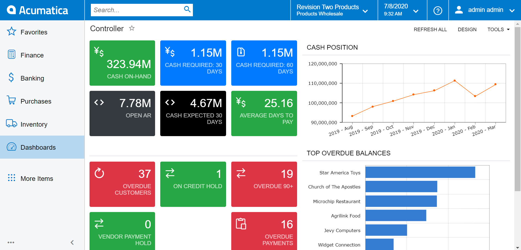Viewport: 521px width, 250px height.
Task: Click arrows icon on Vendor Payment Hold tile
Action: click(x=99, y=223)
